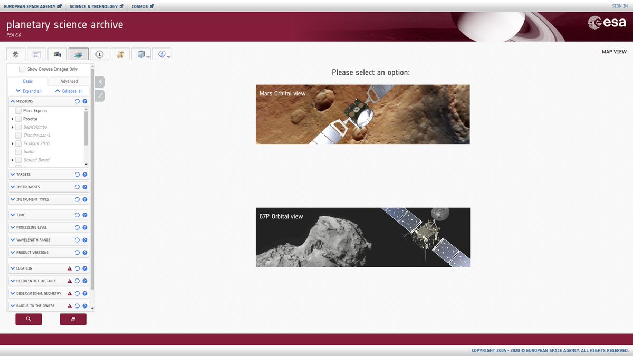The height and width of the screenshot is (356, 633).
Task: Expand the WAVELENGTH RANGE section
Action: tap(12, 239)
